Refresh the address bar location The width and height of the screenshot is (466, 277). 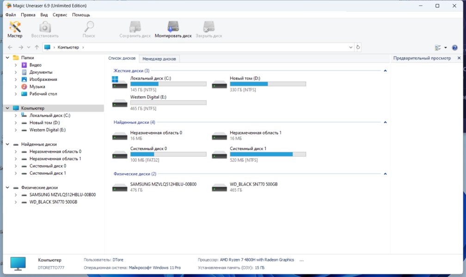358,47
